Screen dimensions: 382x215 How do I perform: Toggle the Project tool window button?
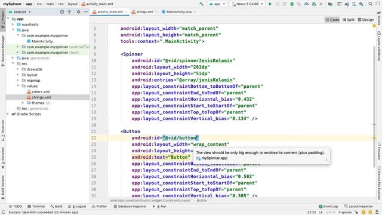[x=3, y=20]
